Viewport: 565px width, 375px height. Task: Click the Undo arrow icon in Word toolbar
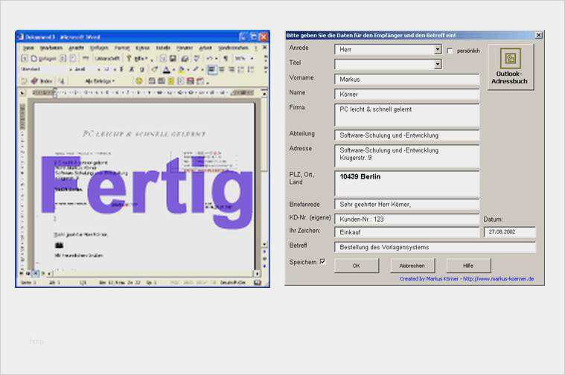[209, 58]
